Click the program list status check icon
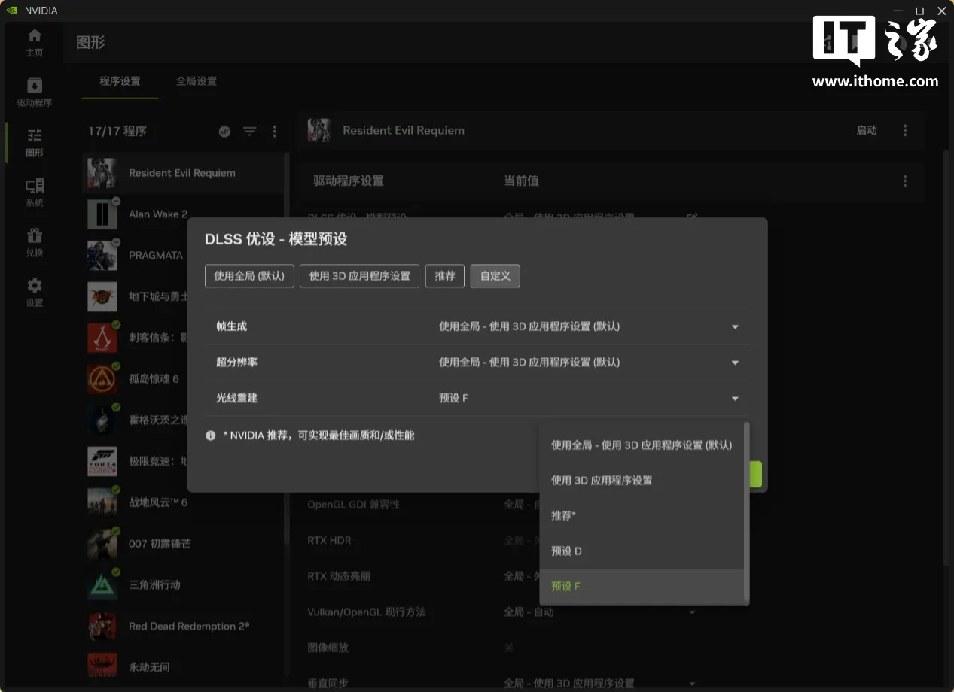The height and width of the screenshot is (692, 954). click(224, 132)
